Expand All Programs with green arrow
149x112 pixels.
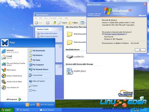tap(14, 99)
